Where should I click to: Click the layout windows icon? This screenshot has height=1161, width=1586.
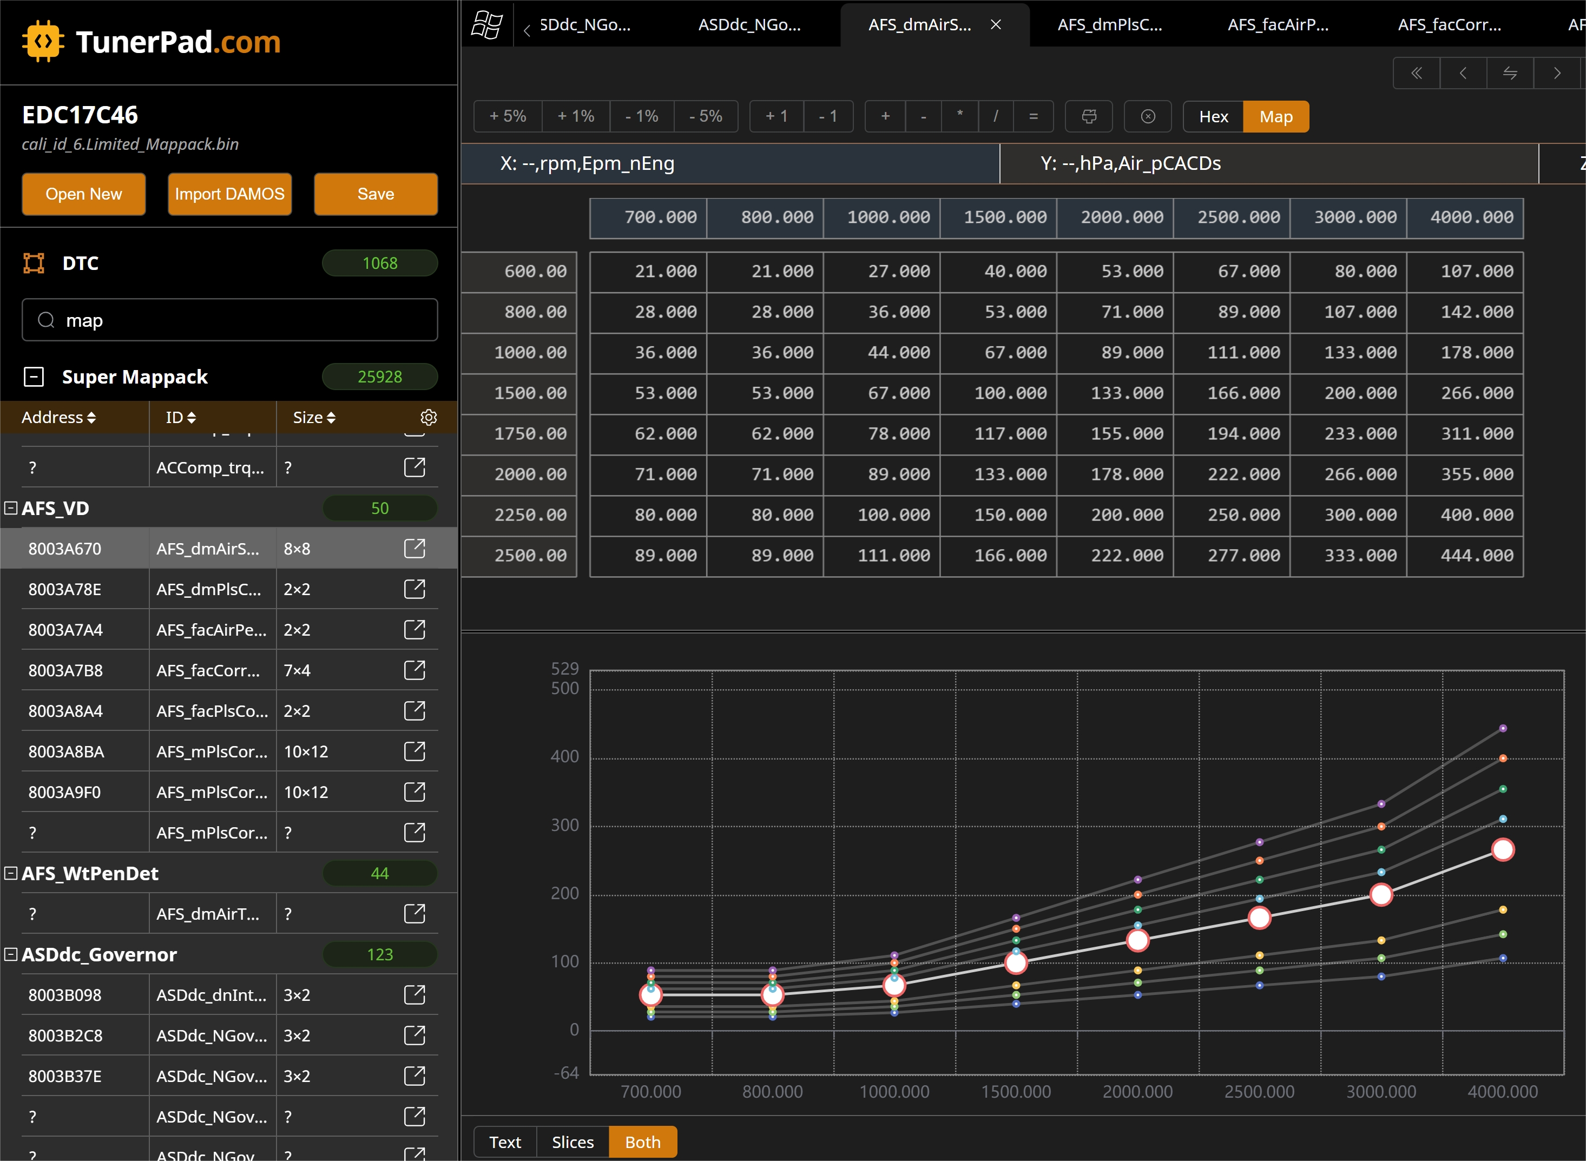(x=486, y=25)
